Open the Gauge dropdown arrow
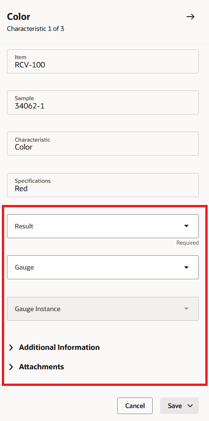 tap(186, 267)
